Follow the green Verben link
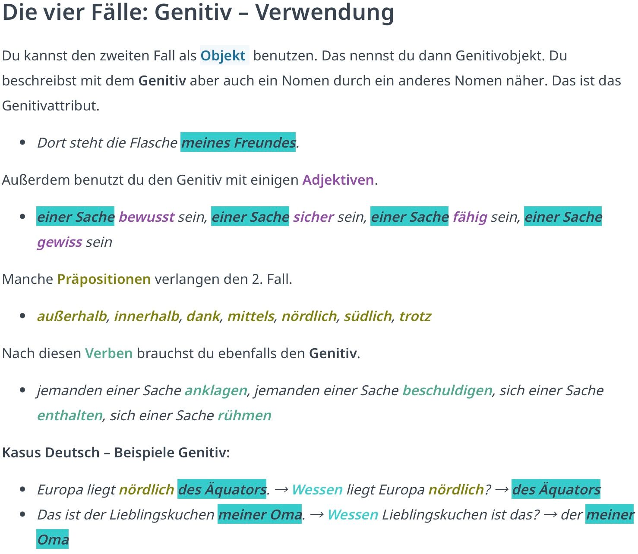Image resolution: width=638 pixels, height=554 pixels. tap(109, 353)
